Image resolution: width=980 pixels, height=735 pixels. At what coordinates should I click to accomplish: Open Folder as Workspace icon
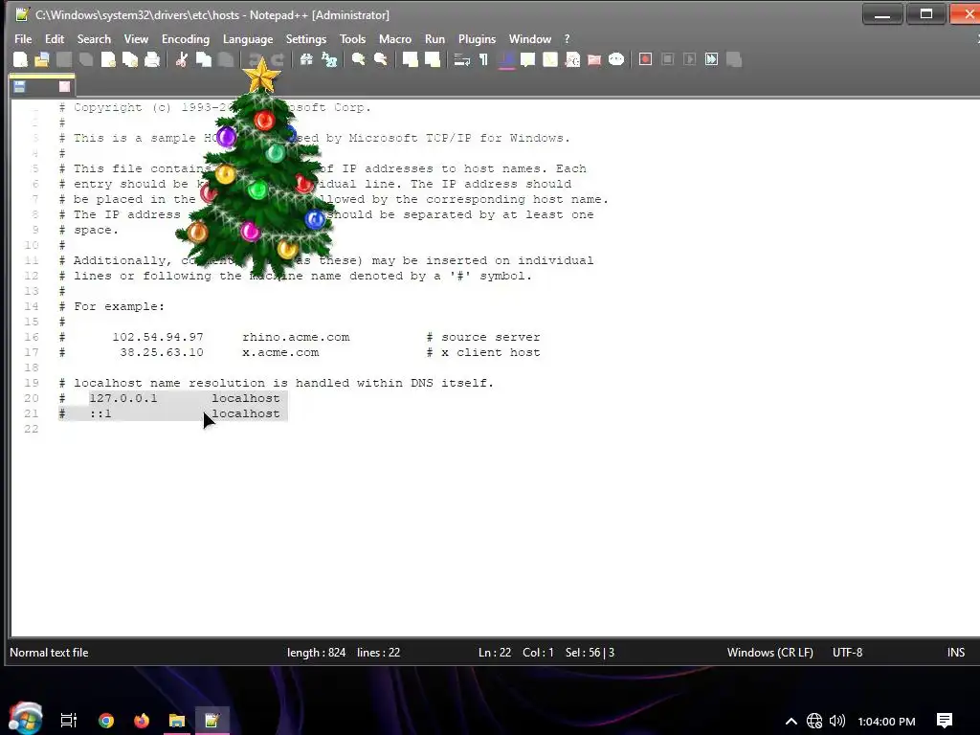tap(594, 59)
